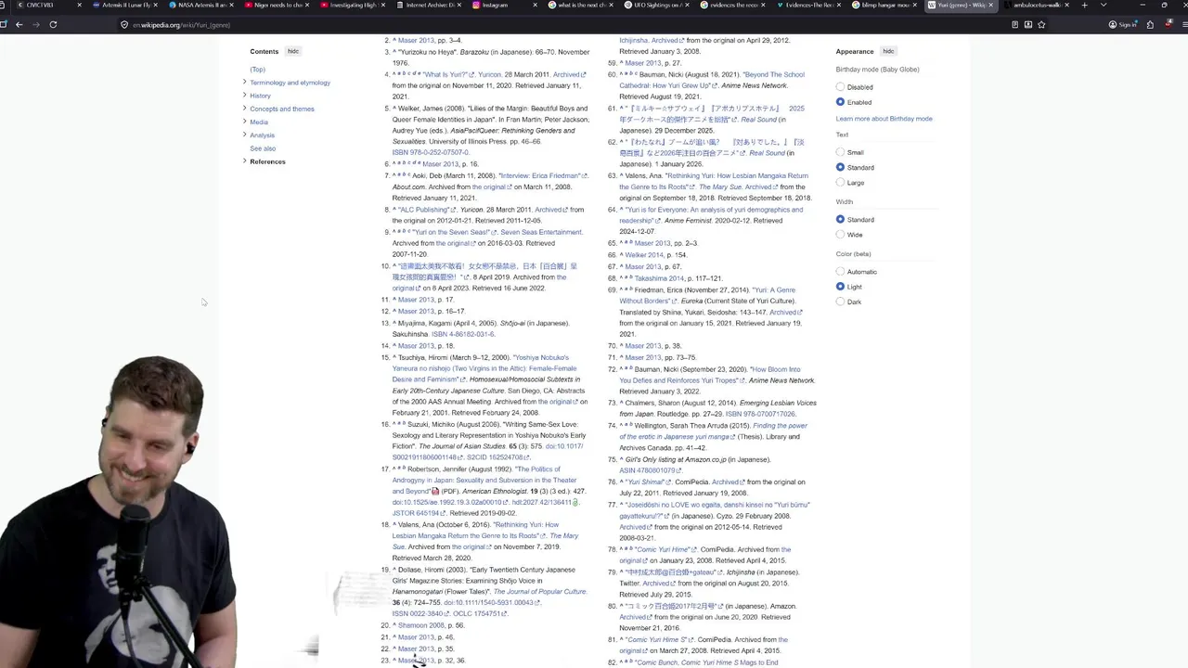Open the Sign in account button

click(1121, 24)
